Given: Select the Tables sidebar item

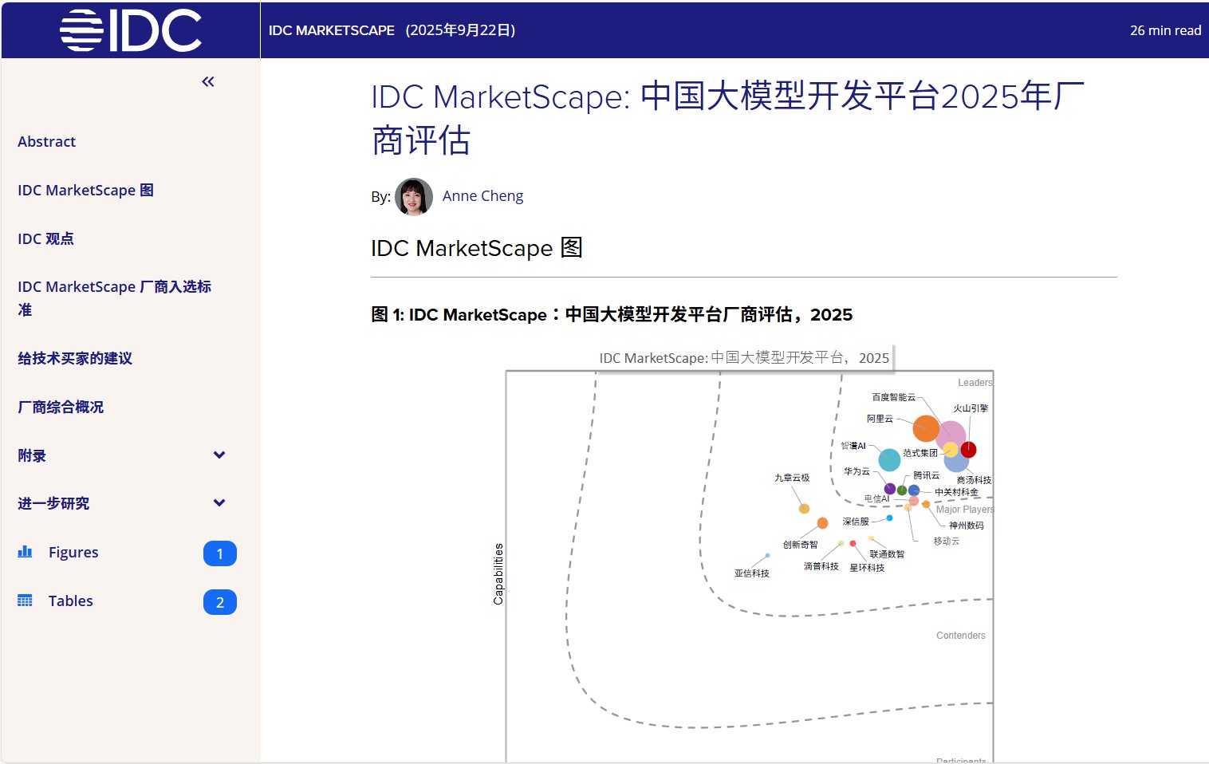Looking at the screenshot, I should pos(70,601).
